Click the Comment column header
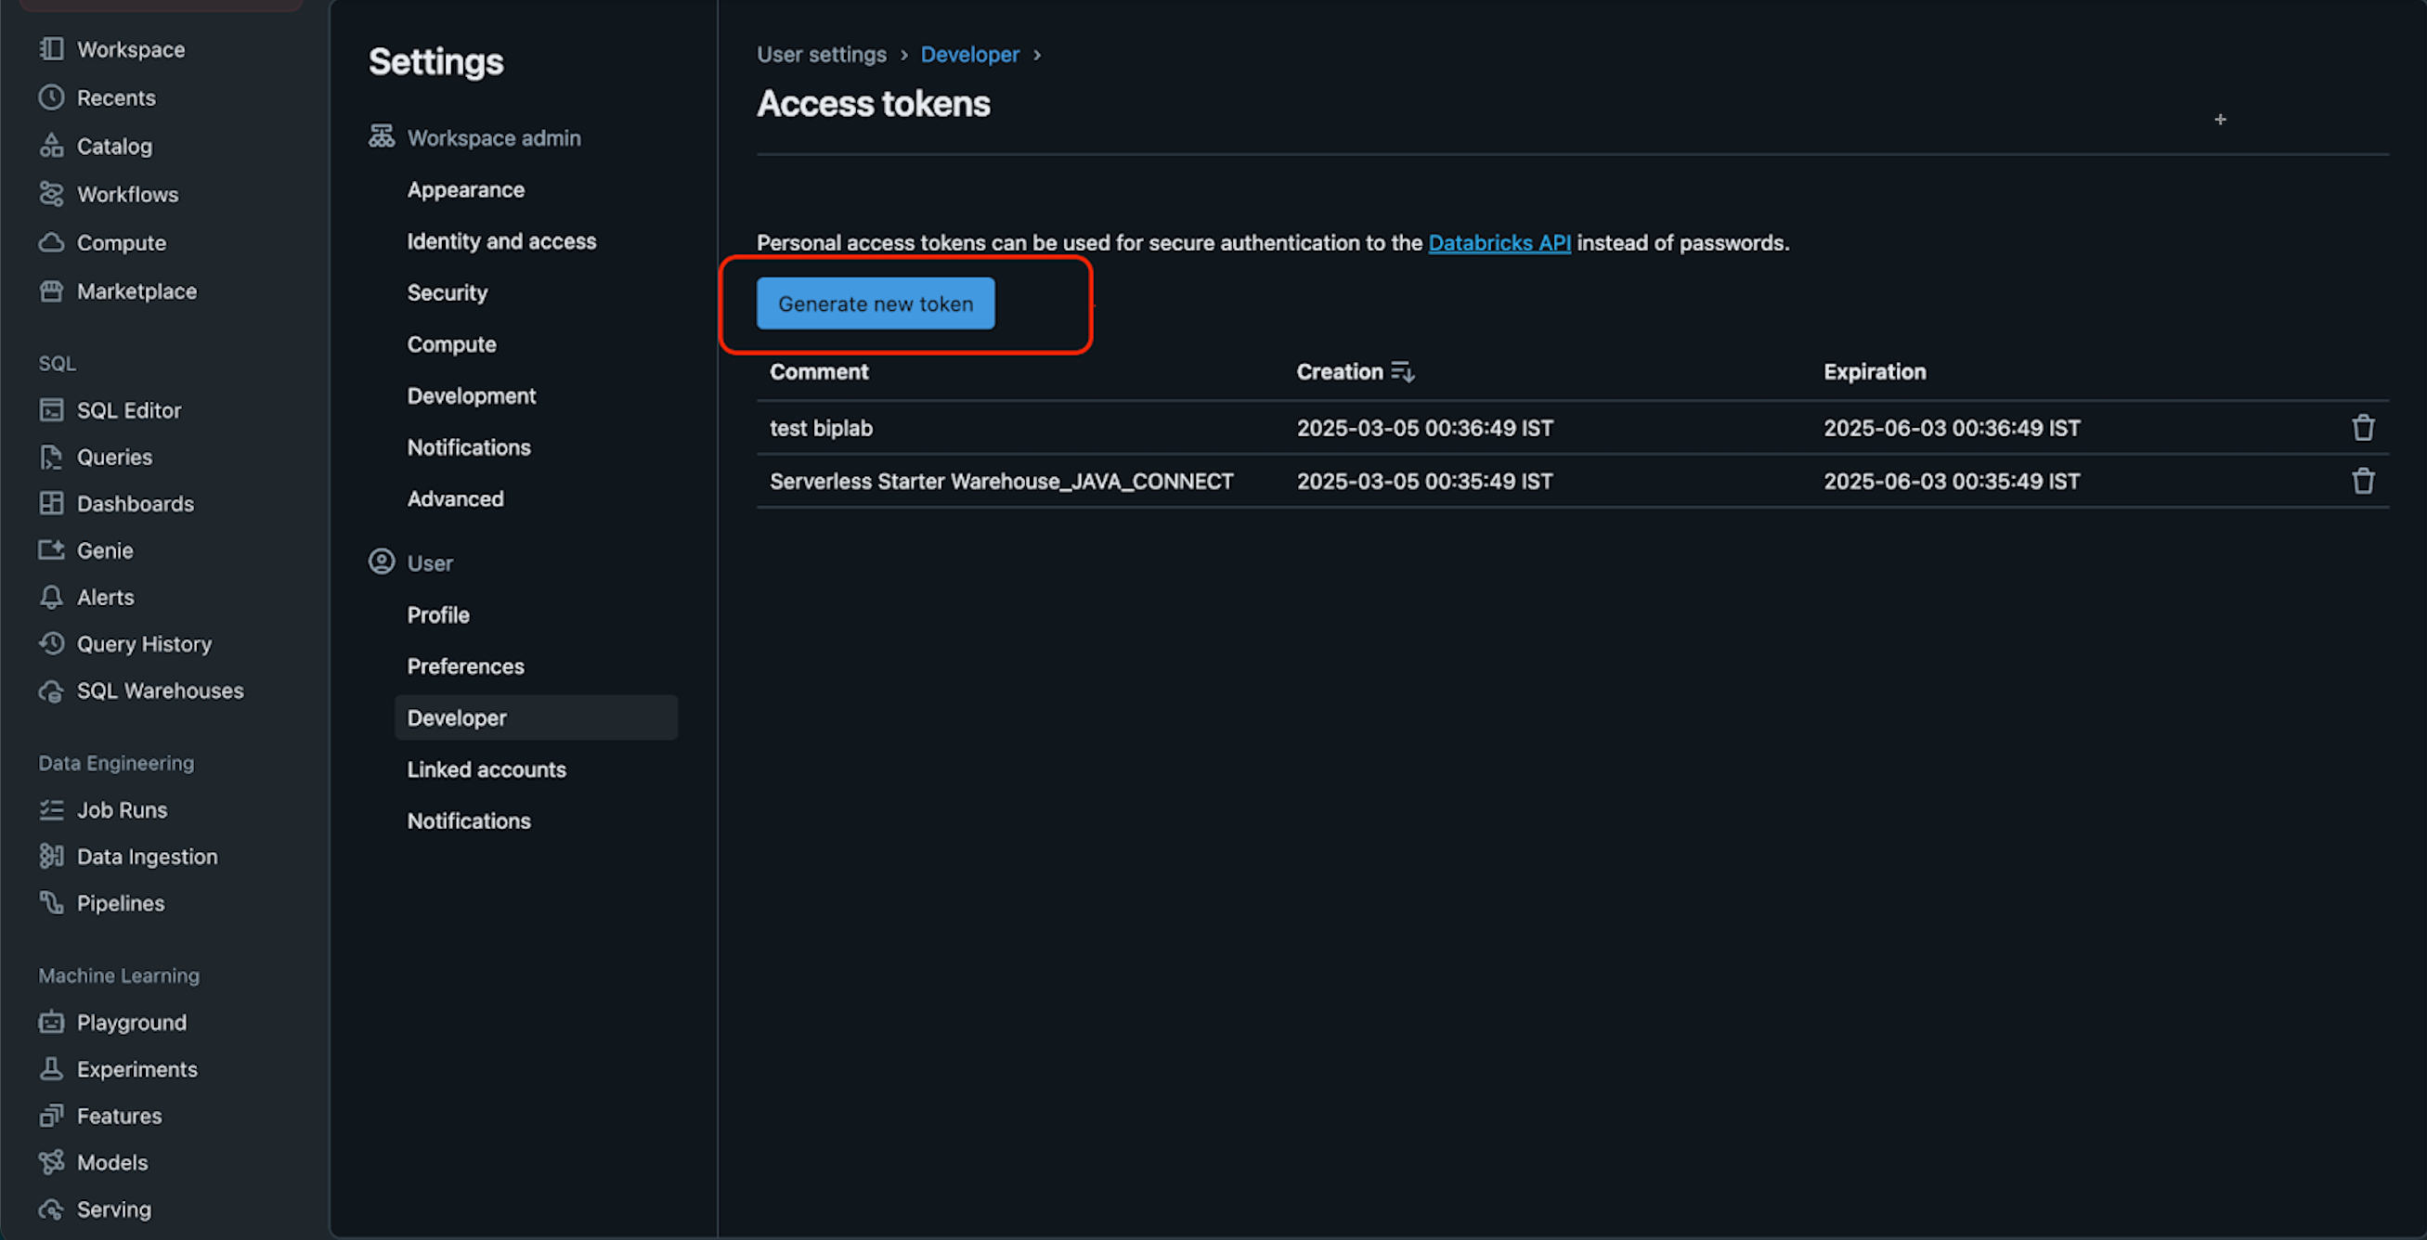The width and height of the screenshot is (2427, 1240). click(x=819, y=372)
